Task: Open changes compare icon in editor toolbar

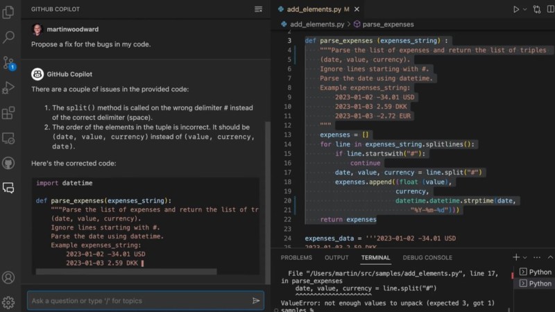Action: [537, 10]
